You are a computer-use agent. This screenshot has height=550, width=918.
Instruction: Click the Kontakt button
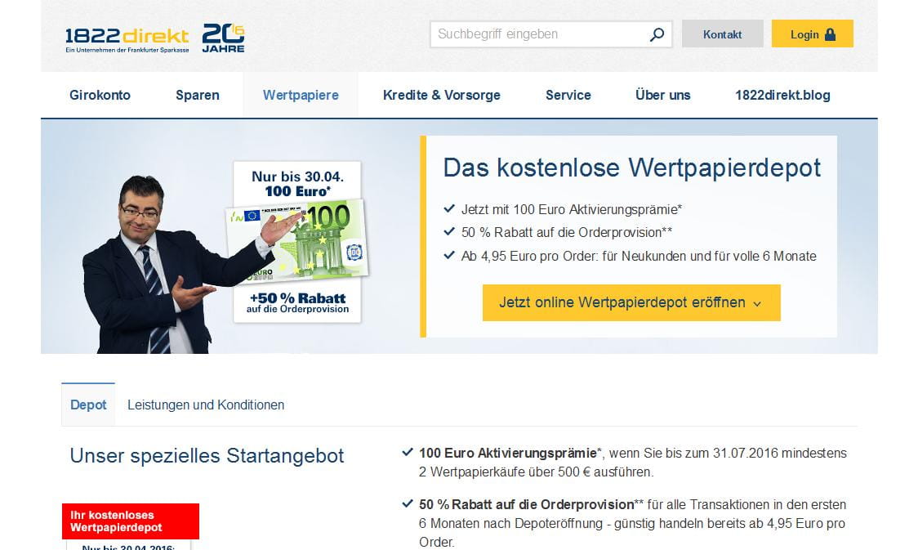(723, 34)
